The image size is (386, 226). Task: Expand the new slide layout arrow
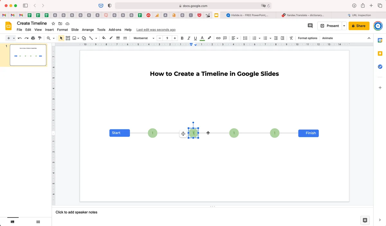click(x=14, y=38)
